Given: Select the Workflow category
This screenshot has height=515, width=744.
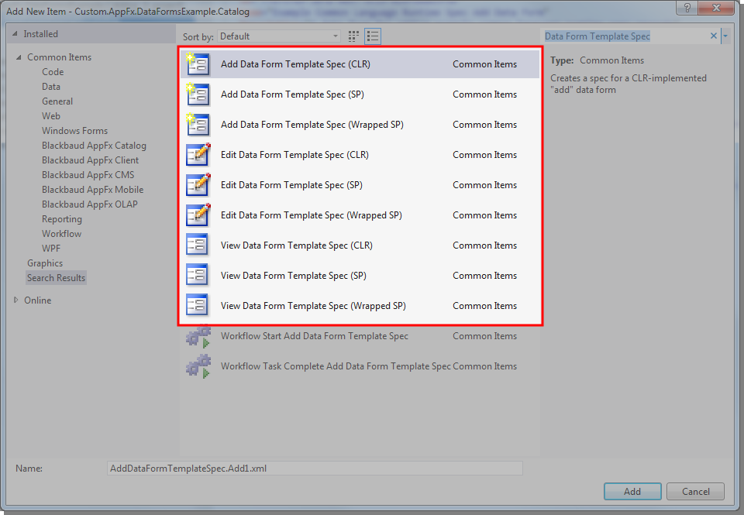Looking at the screenshot, I should tap(62, 234).
